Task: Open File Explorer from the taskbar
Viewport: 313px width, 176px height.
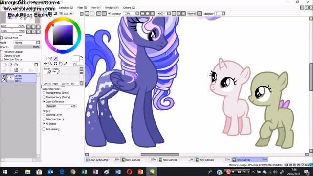Action: [28, 172]
